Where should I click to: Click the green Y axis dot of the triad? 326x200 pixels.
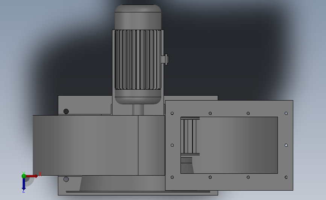(x=24, y=176)
